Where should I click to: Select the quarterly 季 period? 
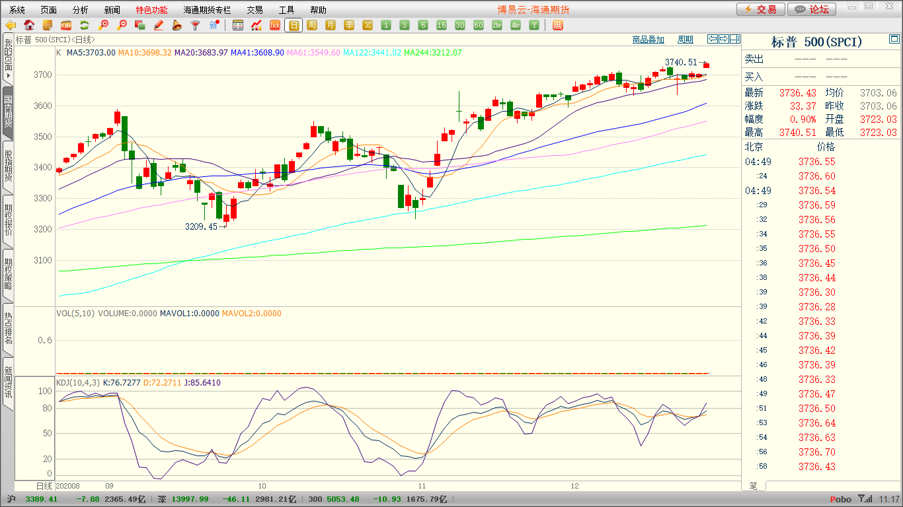coord(349,25)
